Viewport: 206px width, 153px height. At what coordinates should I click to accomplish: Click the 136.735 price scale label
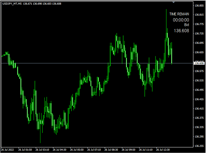point(199,34)
